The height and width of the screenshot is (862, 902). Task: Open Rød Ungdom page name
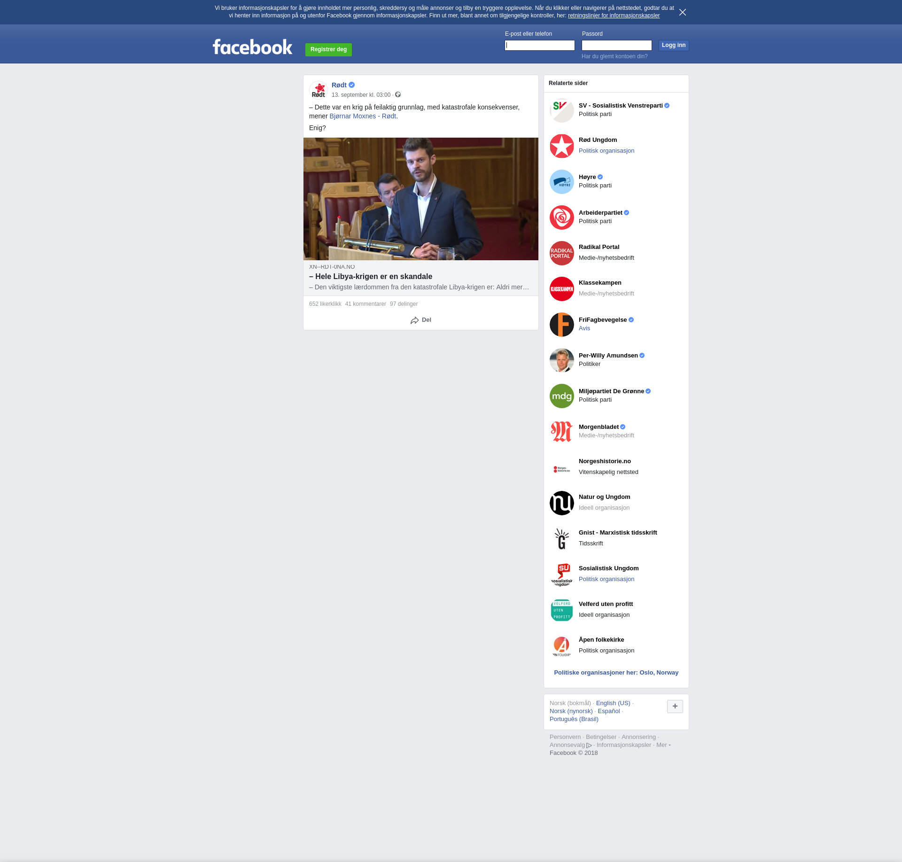[598, 140]
